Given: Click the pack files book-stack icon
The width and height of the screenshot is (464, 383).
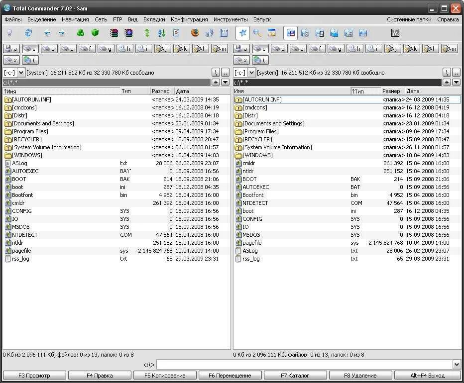Looking at the screenshot, I should (x=114, y=33).
